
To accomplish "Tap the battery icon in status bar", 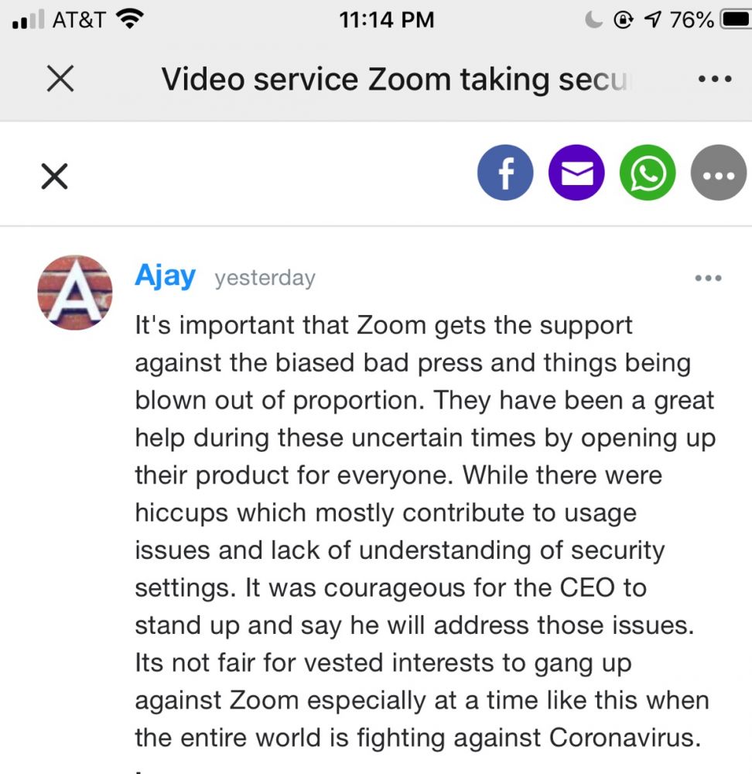I will click(734, 19).
